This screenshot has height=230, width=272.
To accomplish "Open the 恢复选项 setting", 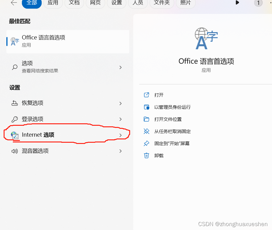I will (x=68, y=103).
